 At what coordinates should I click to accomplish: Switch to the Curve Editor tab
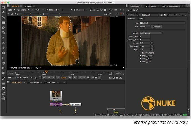tap(34, 82)
